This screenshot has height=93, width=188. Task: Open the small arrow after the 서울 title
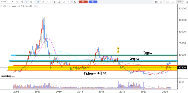33,6
